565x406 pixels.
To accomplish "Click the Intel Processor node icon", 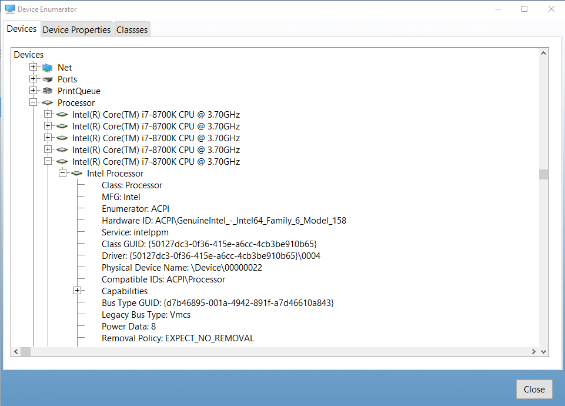I will (77, 174).
